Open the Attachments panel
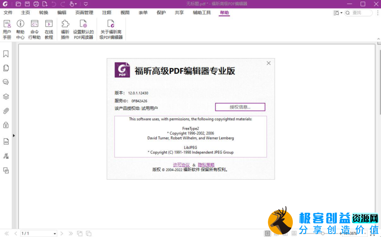Viewport: 381px width, 237px height. (6, 111)
